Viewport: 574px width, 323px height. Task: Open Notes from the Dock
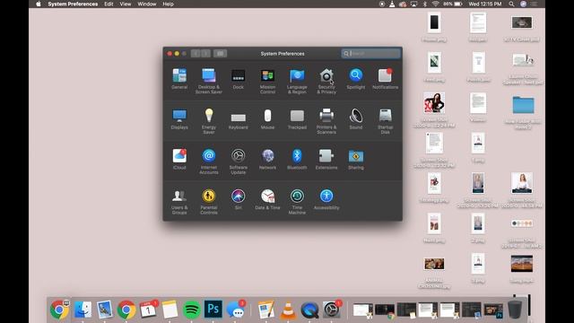[170, 310]
